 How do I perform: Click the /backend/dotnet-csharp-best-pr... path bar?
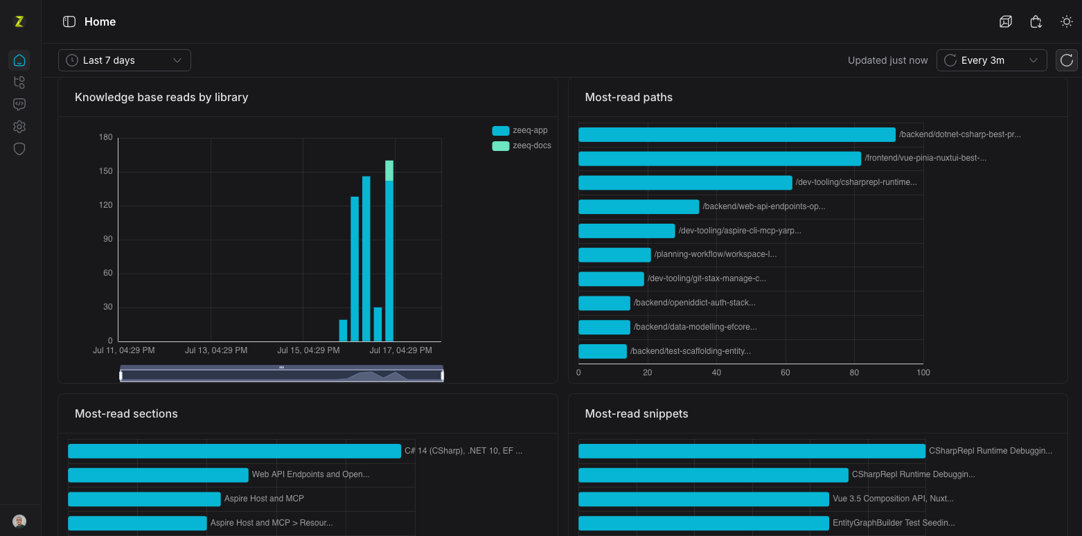[737, 134]
